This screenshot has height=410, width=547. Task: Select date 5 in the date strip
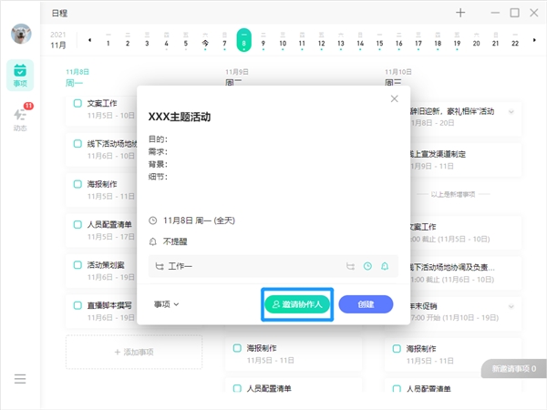(x=186, y=40)
